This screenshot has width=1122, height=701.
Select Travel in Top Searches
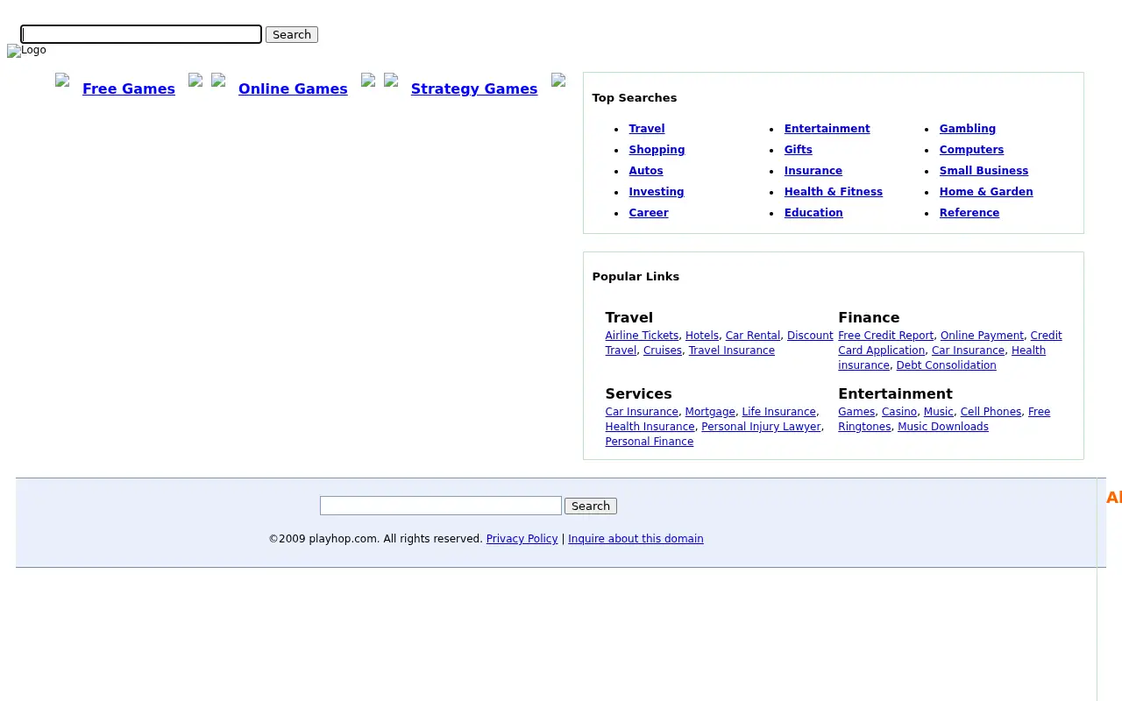647,129
